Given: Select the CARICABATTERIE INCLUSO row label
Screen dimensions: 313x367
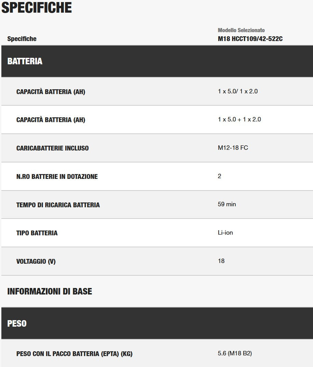Looking at the screenshot, I should click(x=52, y=148).
